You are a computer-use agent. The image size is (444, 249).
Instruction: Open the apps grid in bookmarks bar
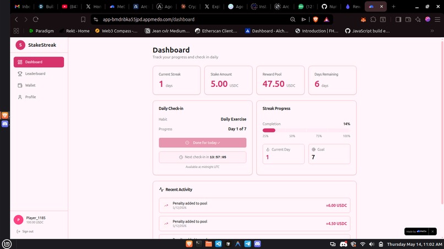click(x=17, y=31)
